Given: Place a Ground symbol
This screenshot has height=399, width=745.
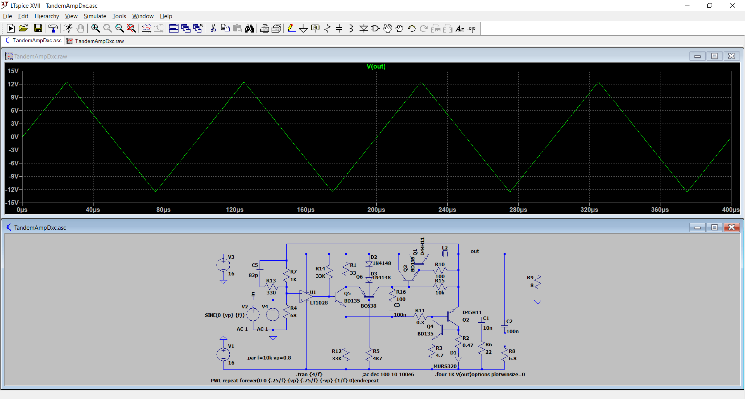Looking at the screenshot, I should click(303, 28).
